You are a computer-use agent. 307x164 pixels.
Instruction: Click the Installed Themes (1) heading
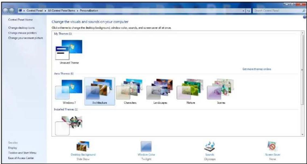click(66, 109)
